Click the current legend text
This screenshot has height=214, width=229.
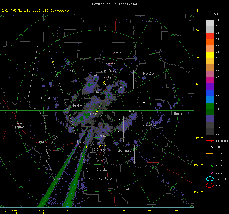pos(221,179)
